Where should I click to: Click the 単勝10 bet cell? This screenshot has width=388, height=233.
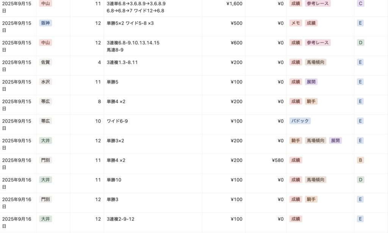[x=114, y=180]
